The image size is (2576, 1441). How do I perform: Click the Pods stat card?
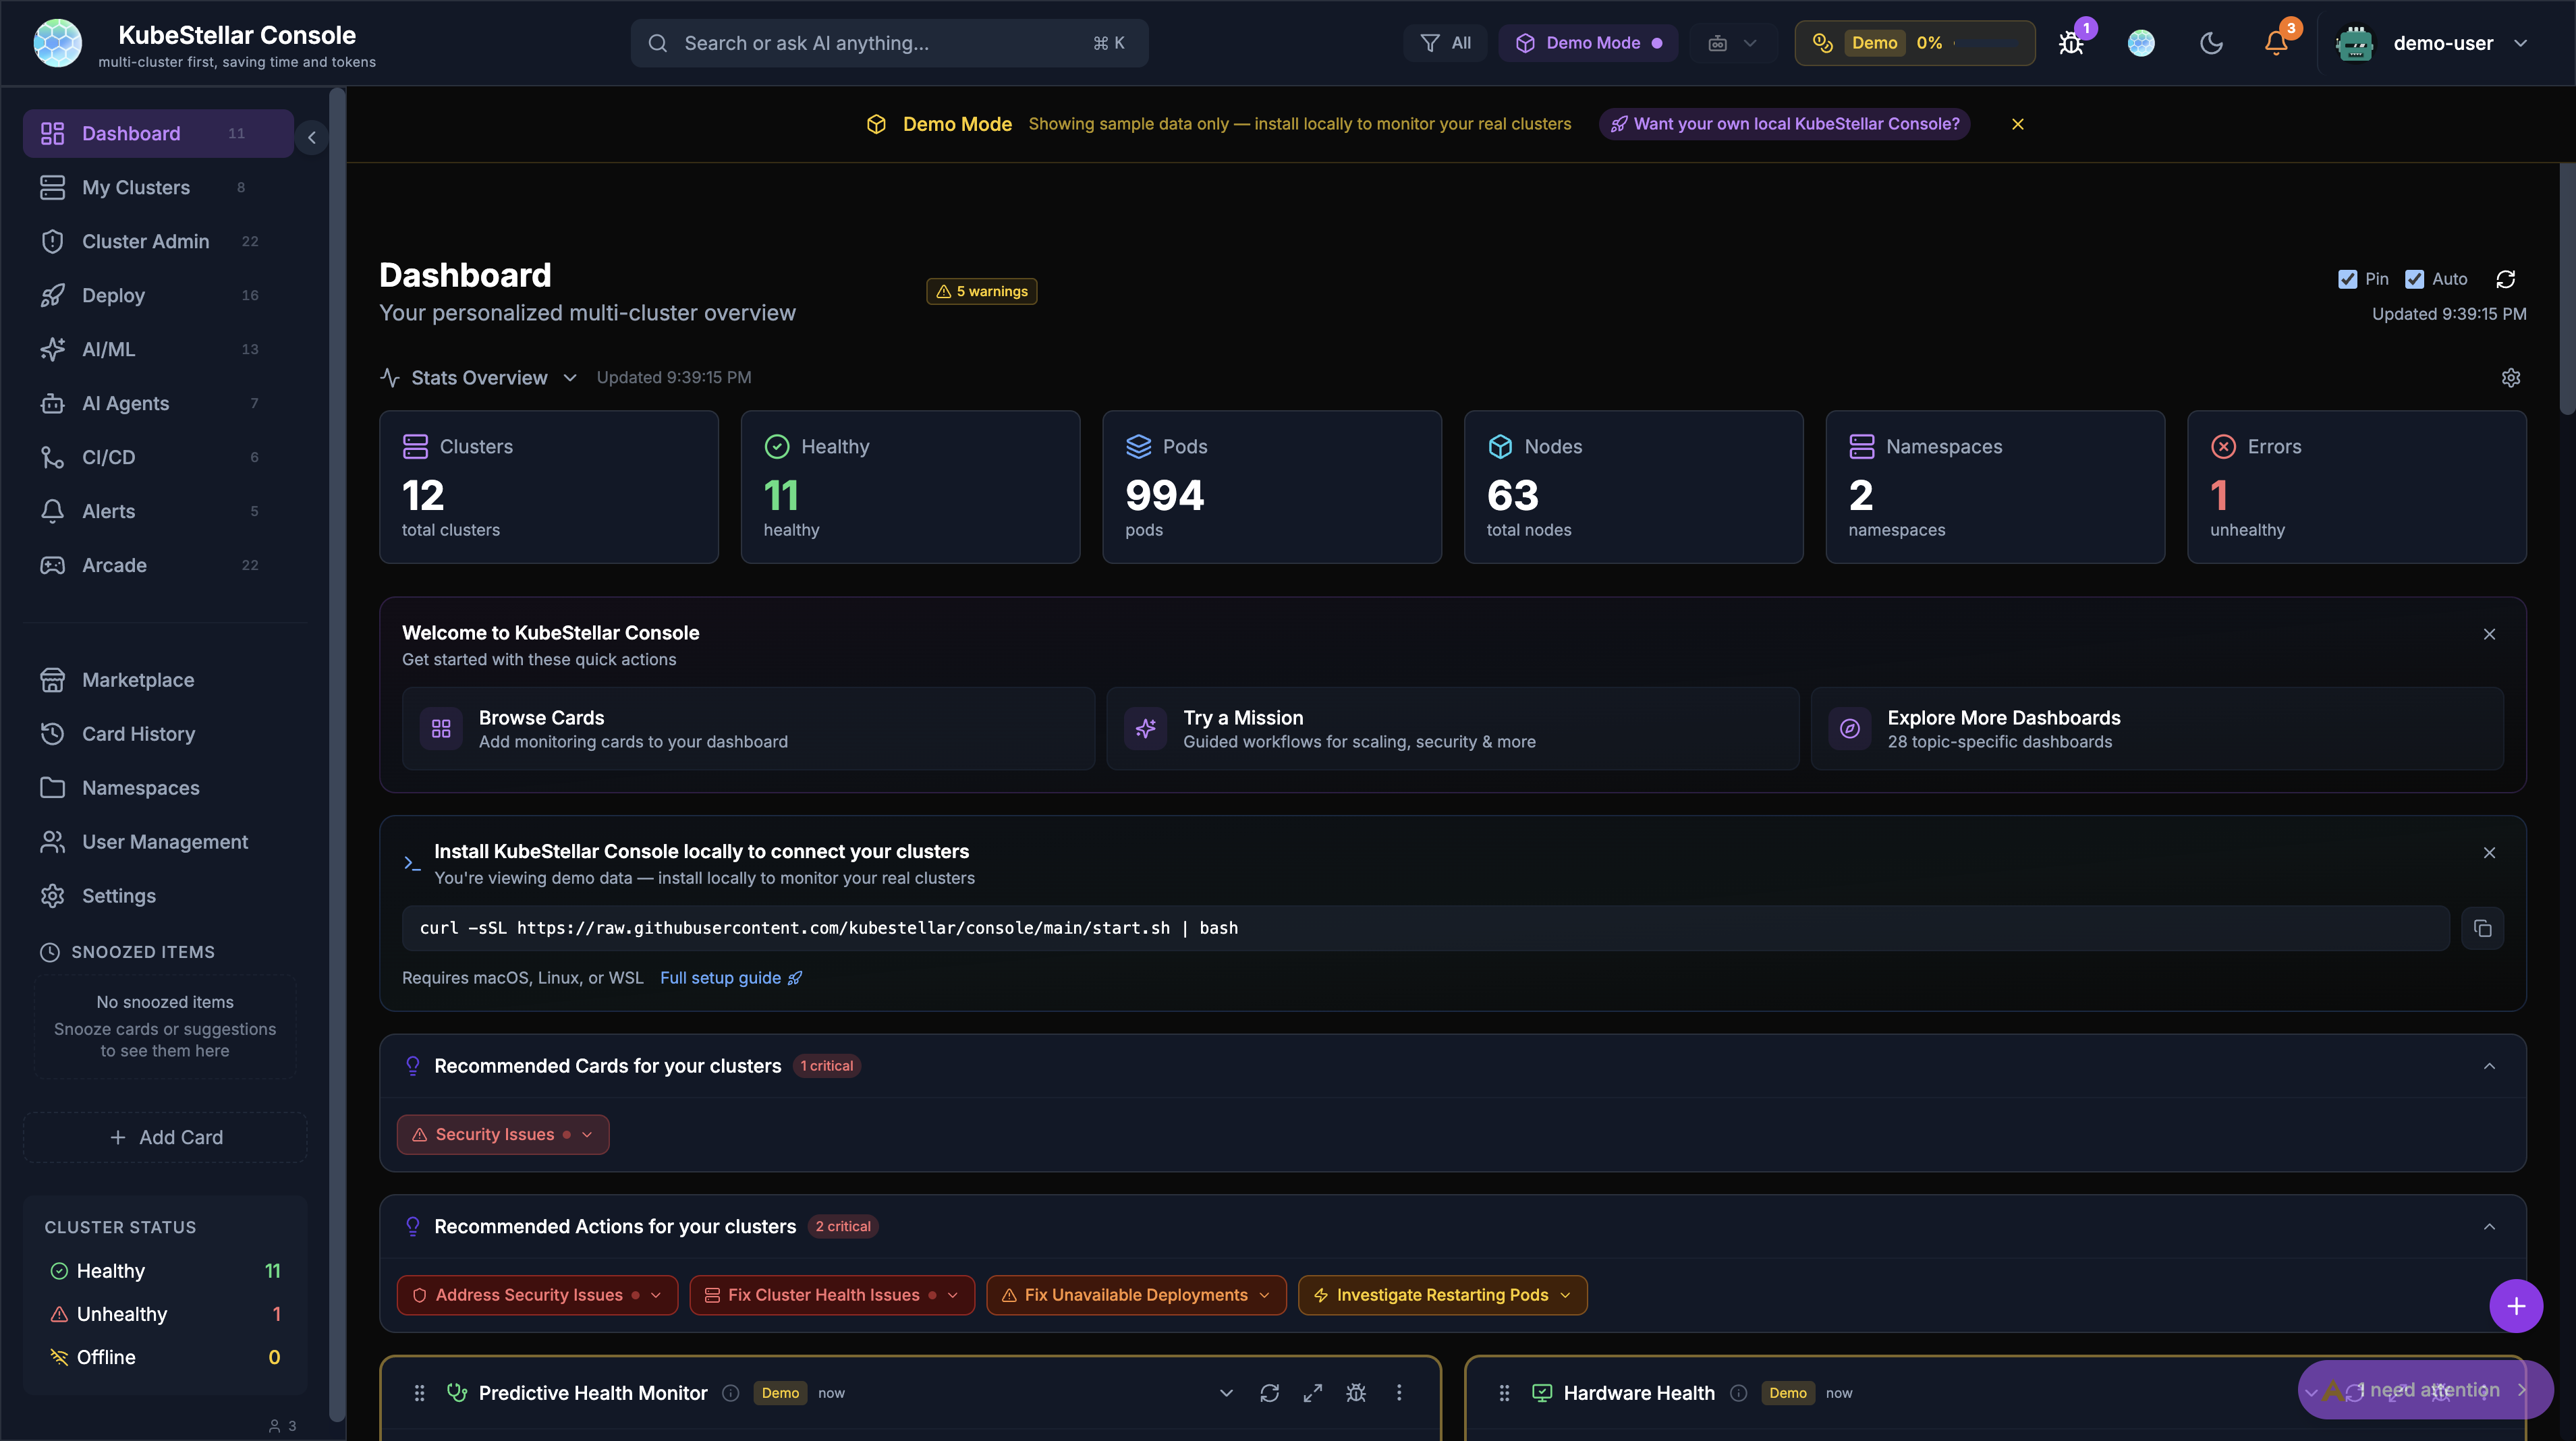pyautogui.click(x=1272, y=487)
